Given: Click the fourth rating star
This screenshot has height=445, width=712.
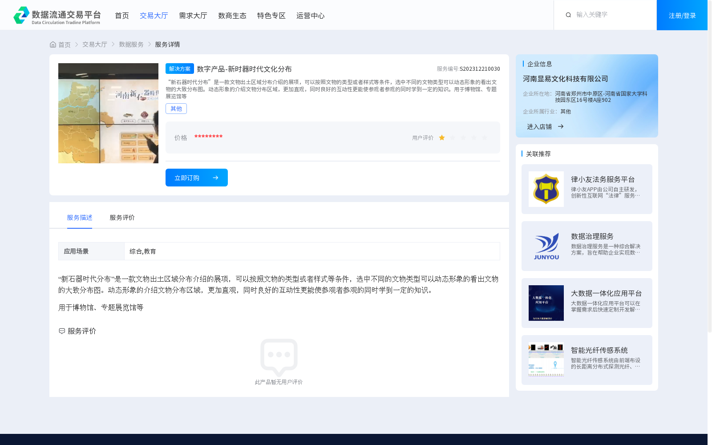Looking at the screenshot, I should (x=474, y=138).
